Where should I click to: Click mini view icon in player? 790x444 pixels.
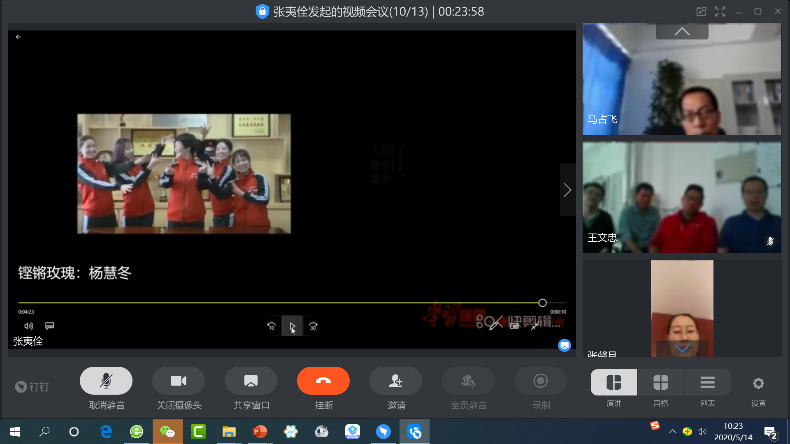(x=514, y=326)
